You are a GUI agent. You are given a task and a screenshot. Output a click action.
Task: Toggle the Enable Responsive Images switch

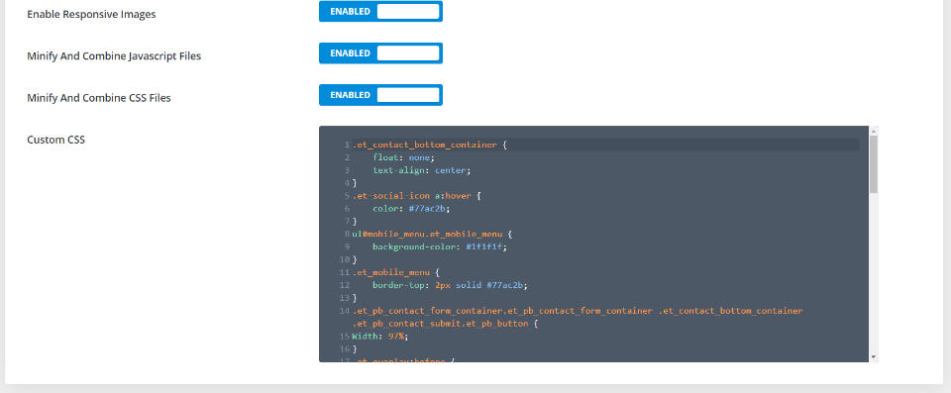click(x=380, y=12)
